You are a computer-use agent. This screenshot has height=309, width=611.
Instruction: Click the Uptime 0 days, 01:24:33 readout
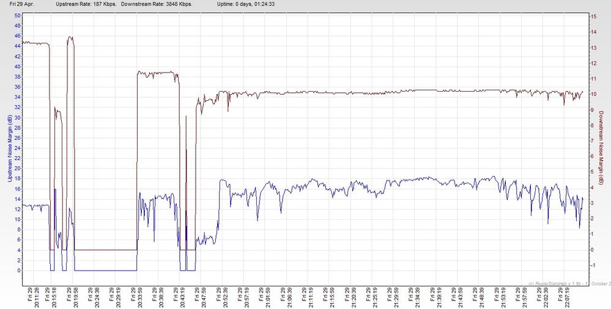[245, 4]
